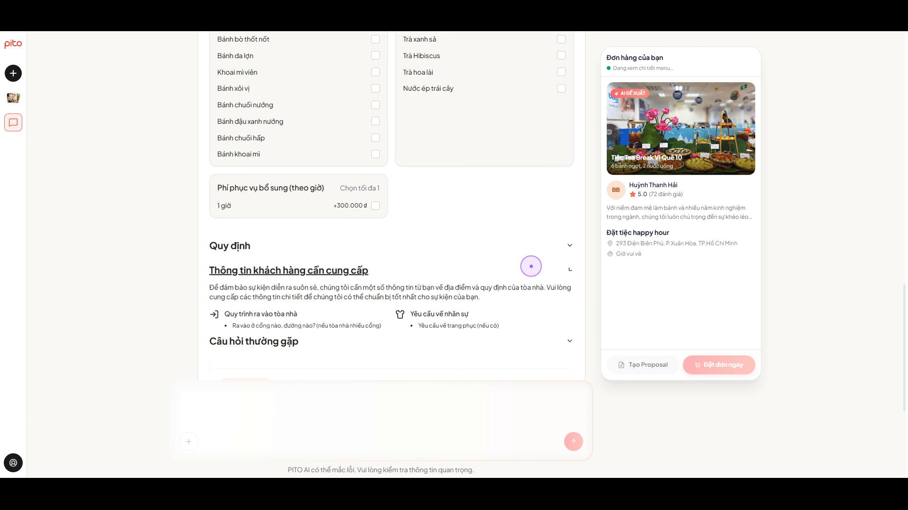
Task: Check the 1 giờ extra service fee
Action: pos(375,205)
